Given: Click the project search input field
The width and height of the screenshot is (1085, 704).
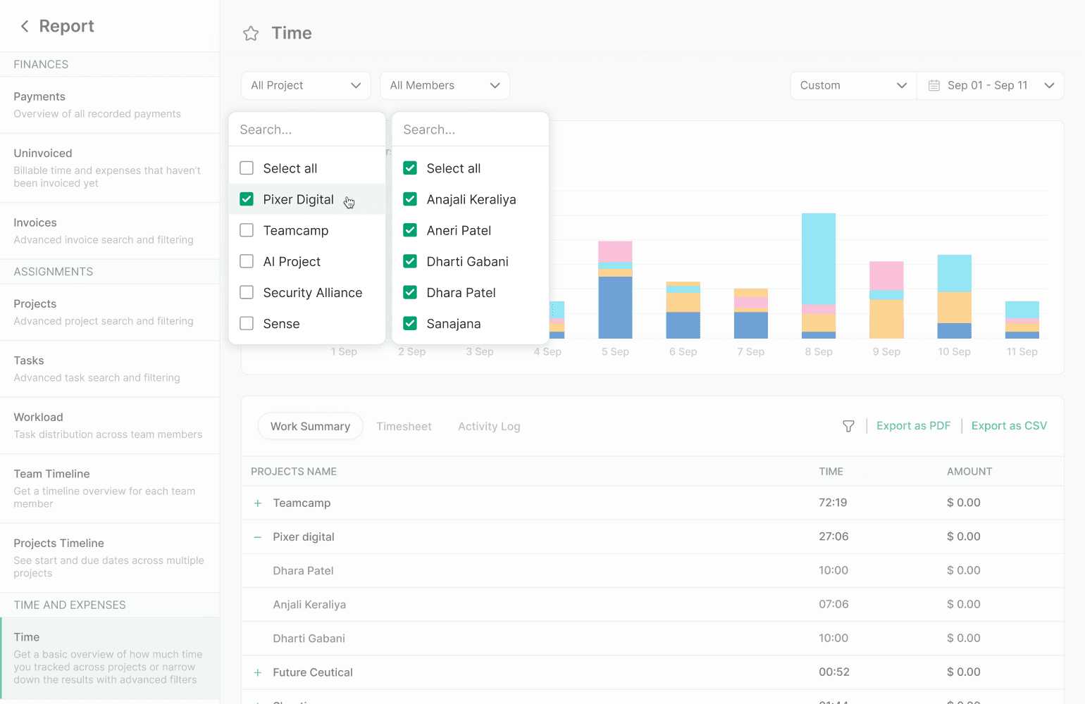Looking at the screenshot, I should 307,130.
